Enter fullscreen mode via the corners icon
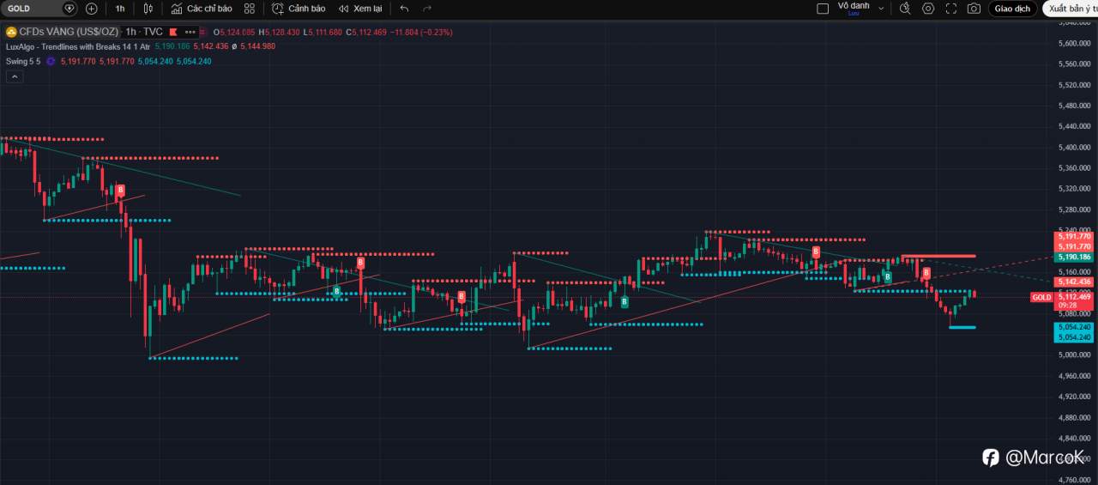 point(951,9)
